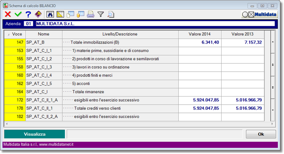The width and height of the screenshot is (284, 154).
Task: Click Valore 2014 cell of row 172
Action: pyautogui.click(x=200, y=100)
